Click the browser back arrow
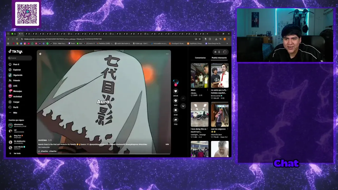 tap(8, 39)
